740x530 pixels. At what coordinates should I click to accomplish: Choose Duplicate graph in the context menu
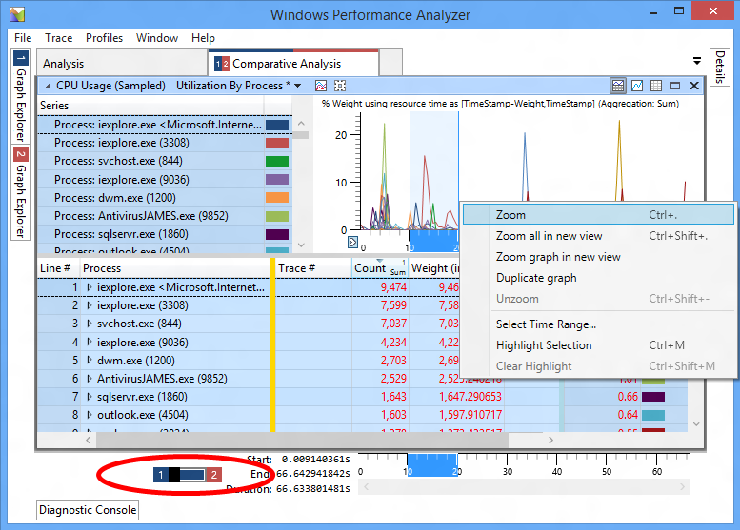click(598, 278)
